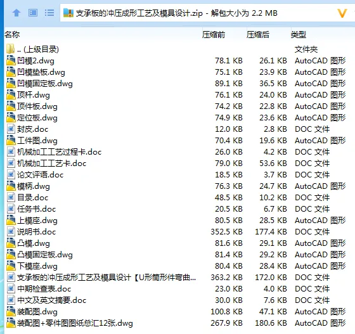Click the 53.6 KB compressed size cell
355x334 pixels.
coord(273,163)
